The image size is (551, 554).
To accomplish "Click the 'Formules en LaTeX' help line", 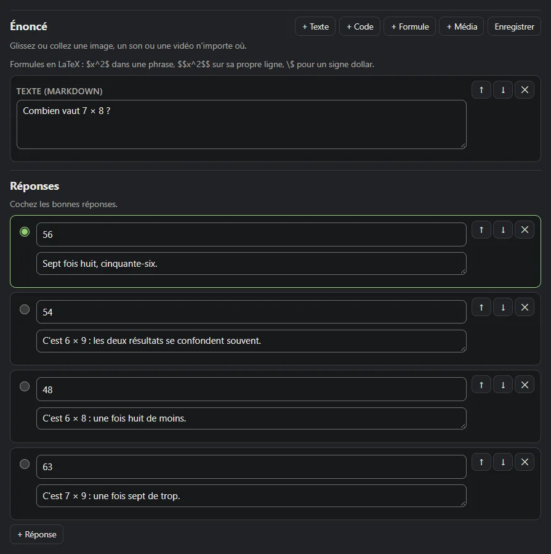I will tap(192, 64).
